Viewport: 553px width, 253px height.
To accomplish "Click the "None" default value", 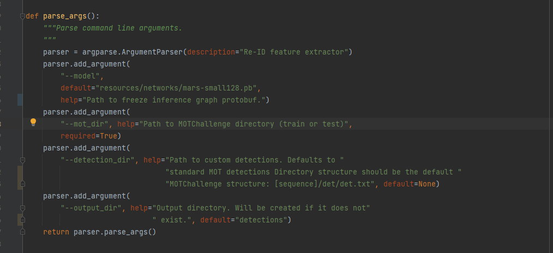I will click(x=426, y=184).
